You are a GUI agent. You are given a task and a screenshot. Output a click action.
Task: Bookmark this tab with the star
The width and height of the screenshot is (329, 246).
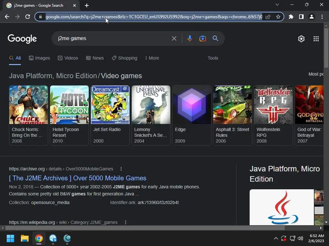pos(278,17)
